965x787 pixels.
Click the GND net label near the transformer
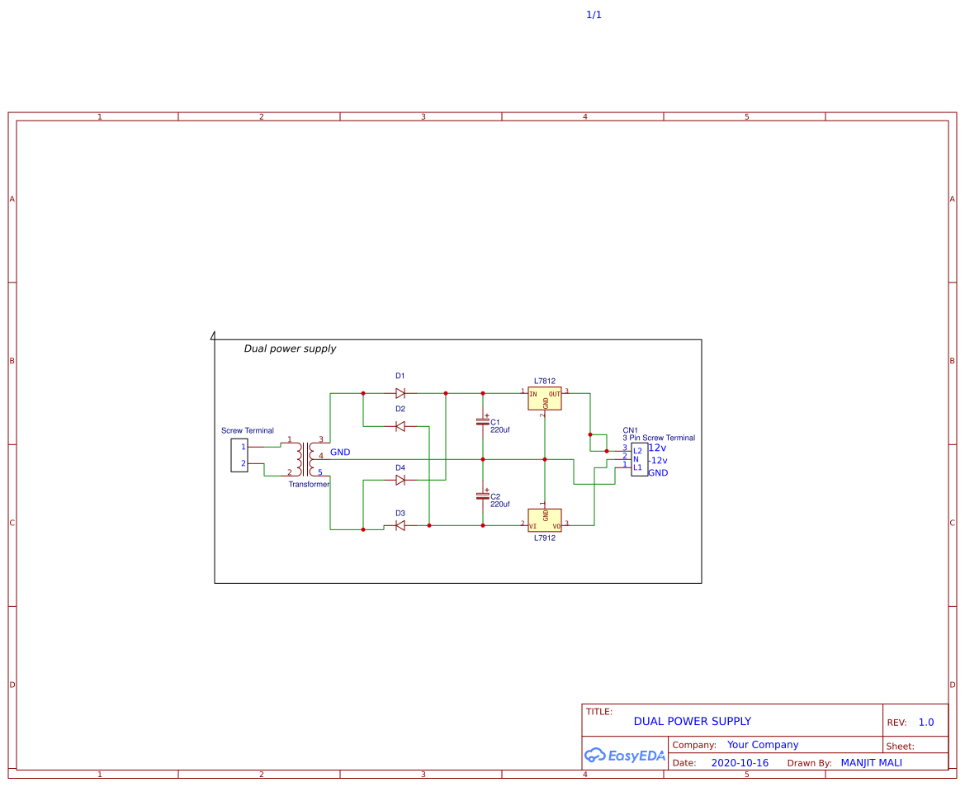pos(340,452)
